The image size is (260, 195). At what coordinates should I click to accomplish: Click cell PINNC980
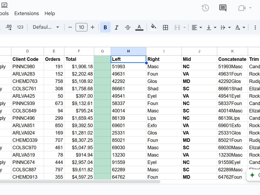click(x=28, y=67)
